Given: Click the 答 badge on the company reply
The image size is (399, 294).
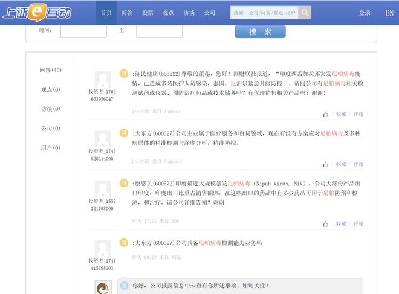Looking at the screenshot, I should 124,286.
